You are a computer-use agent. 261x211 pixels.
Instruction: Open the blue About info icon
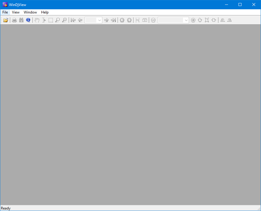28,20
